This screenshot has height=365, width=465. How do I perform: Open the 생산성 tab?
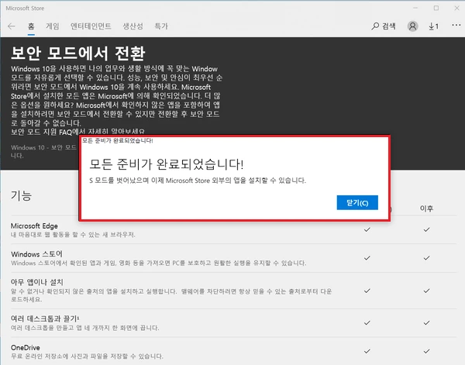click(133, 26)
